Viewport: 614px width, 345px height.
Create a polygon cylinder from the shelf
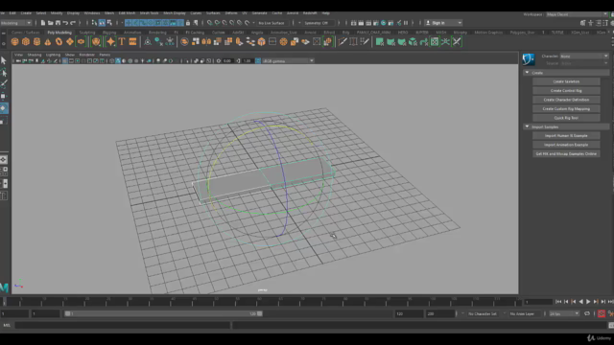[x=36, y=42]
